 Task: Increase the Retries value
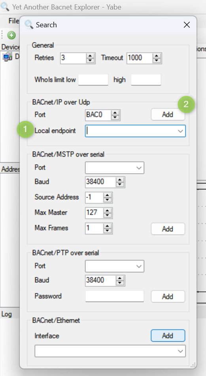pyautogui.click(x=90, y=56)
